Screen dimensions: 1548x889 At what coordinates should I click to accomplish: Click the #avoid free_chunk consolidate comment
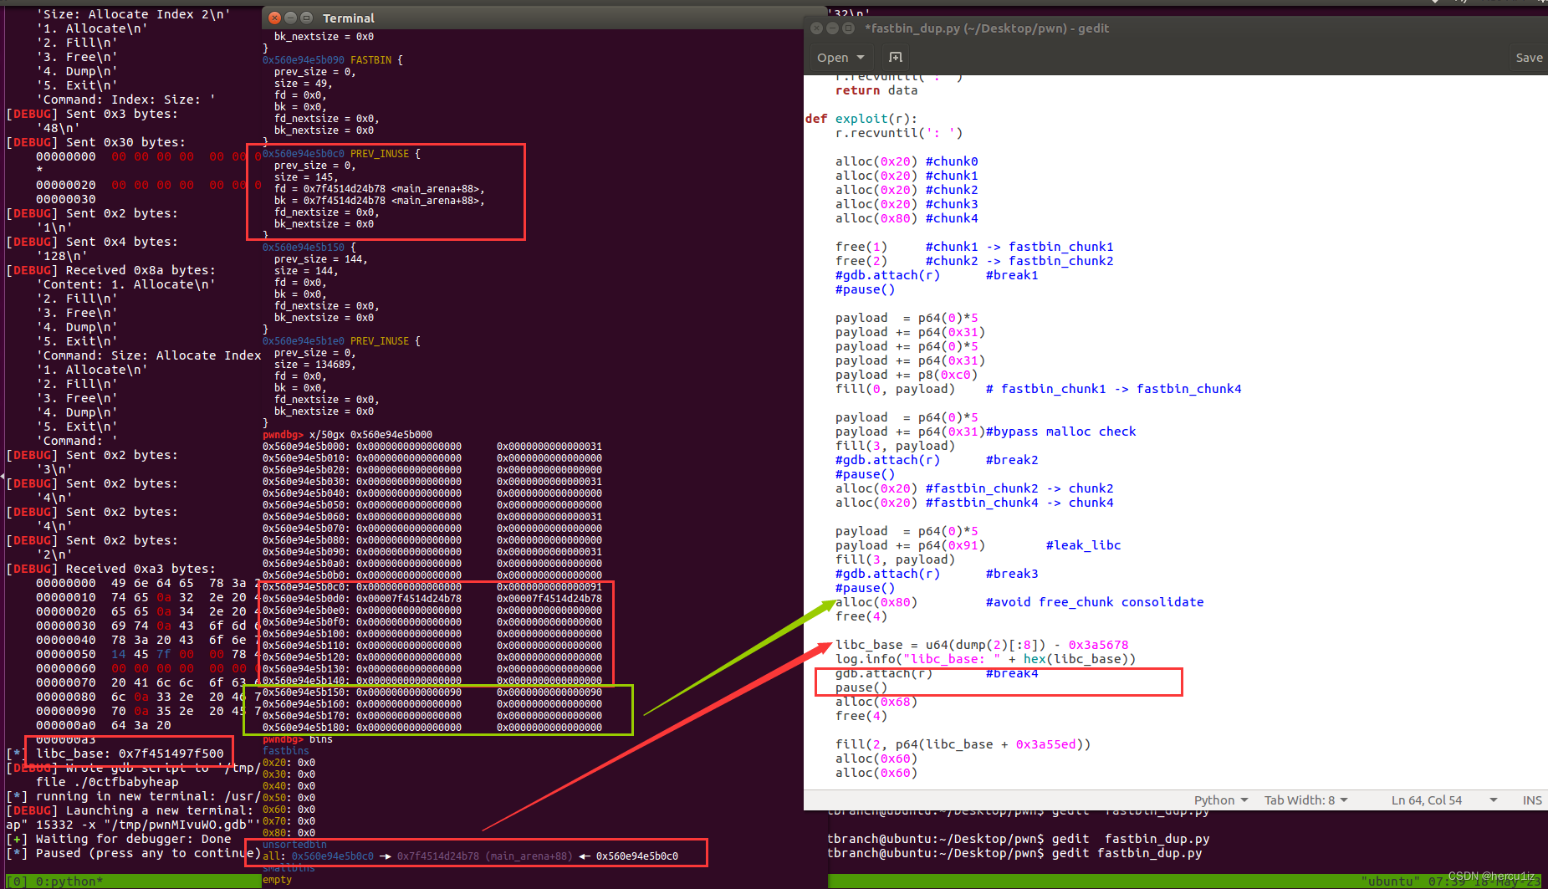point(1094,602)
